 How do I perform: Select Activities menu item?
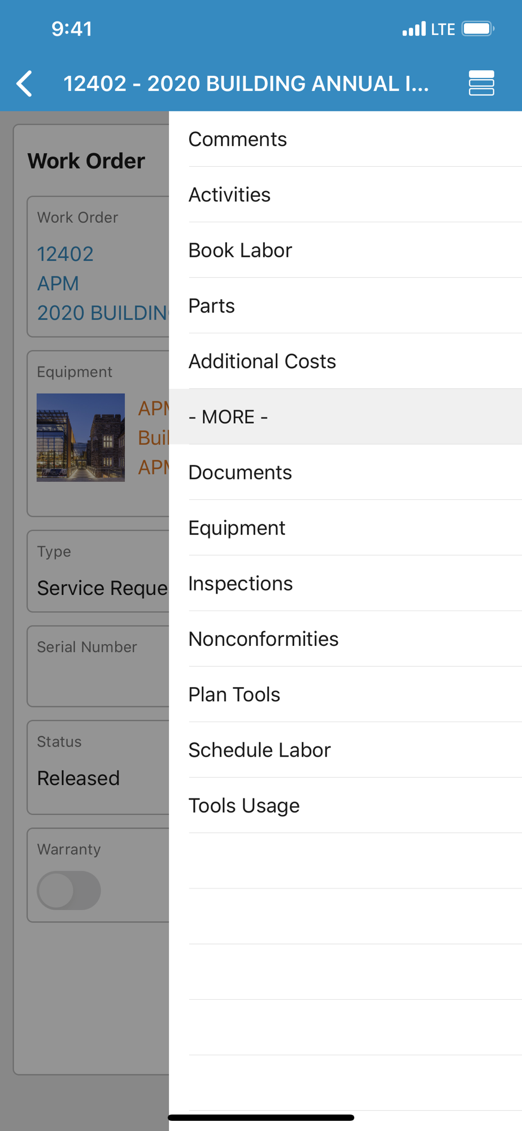point(345,195)
